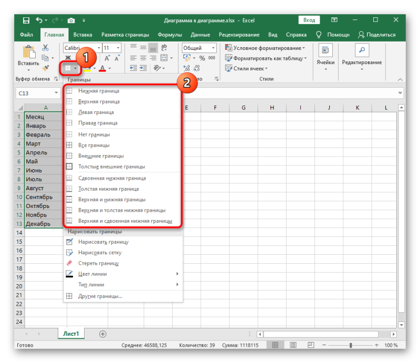Select the Лист1 sheet tab

71,334
